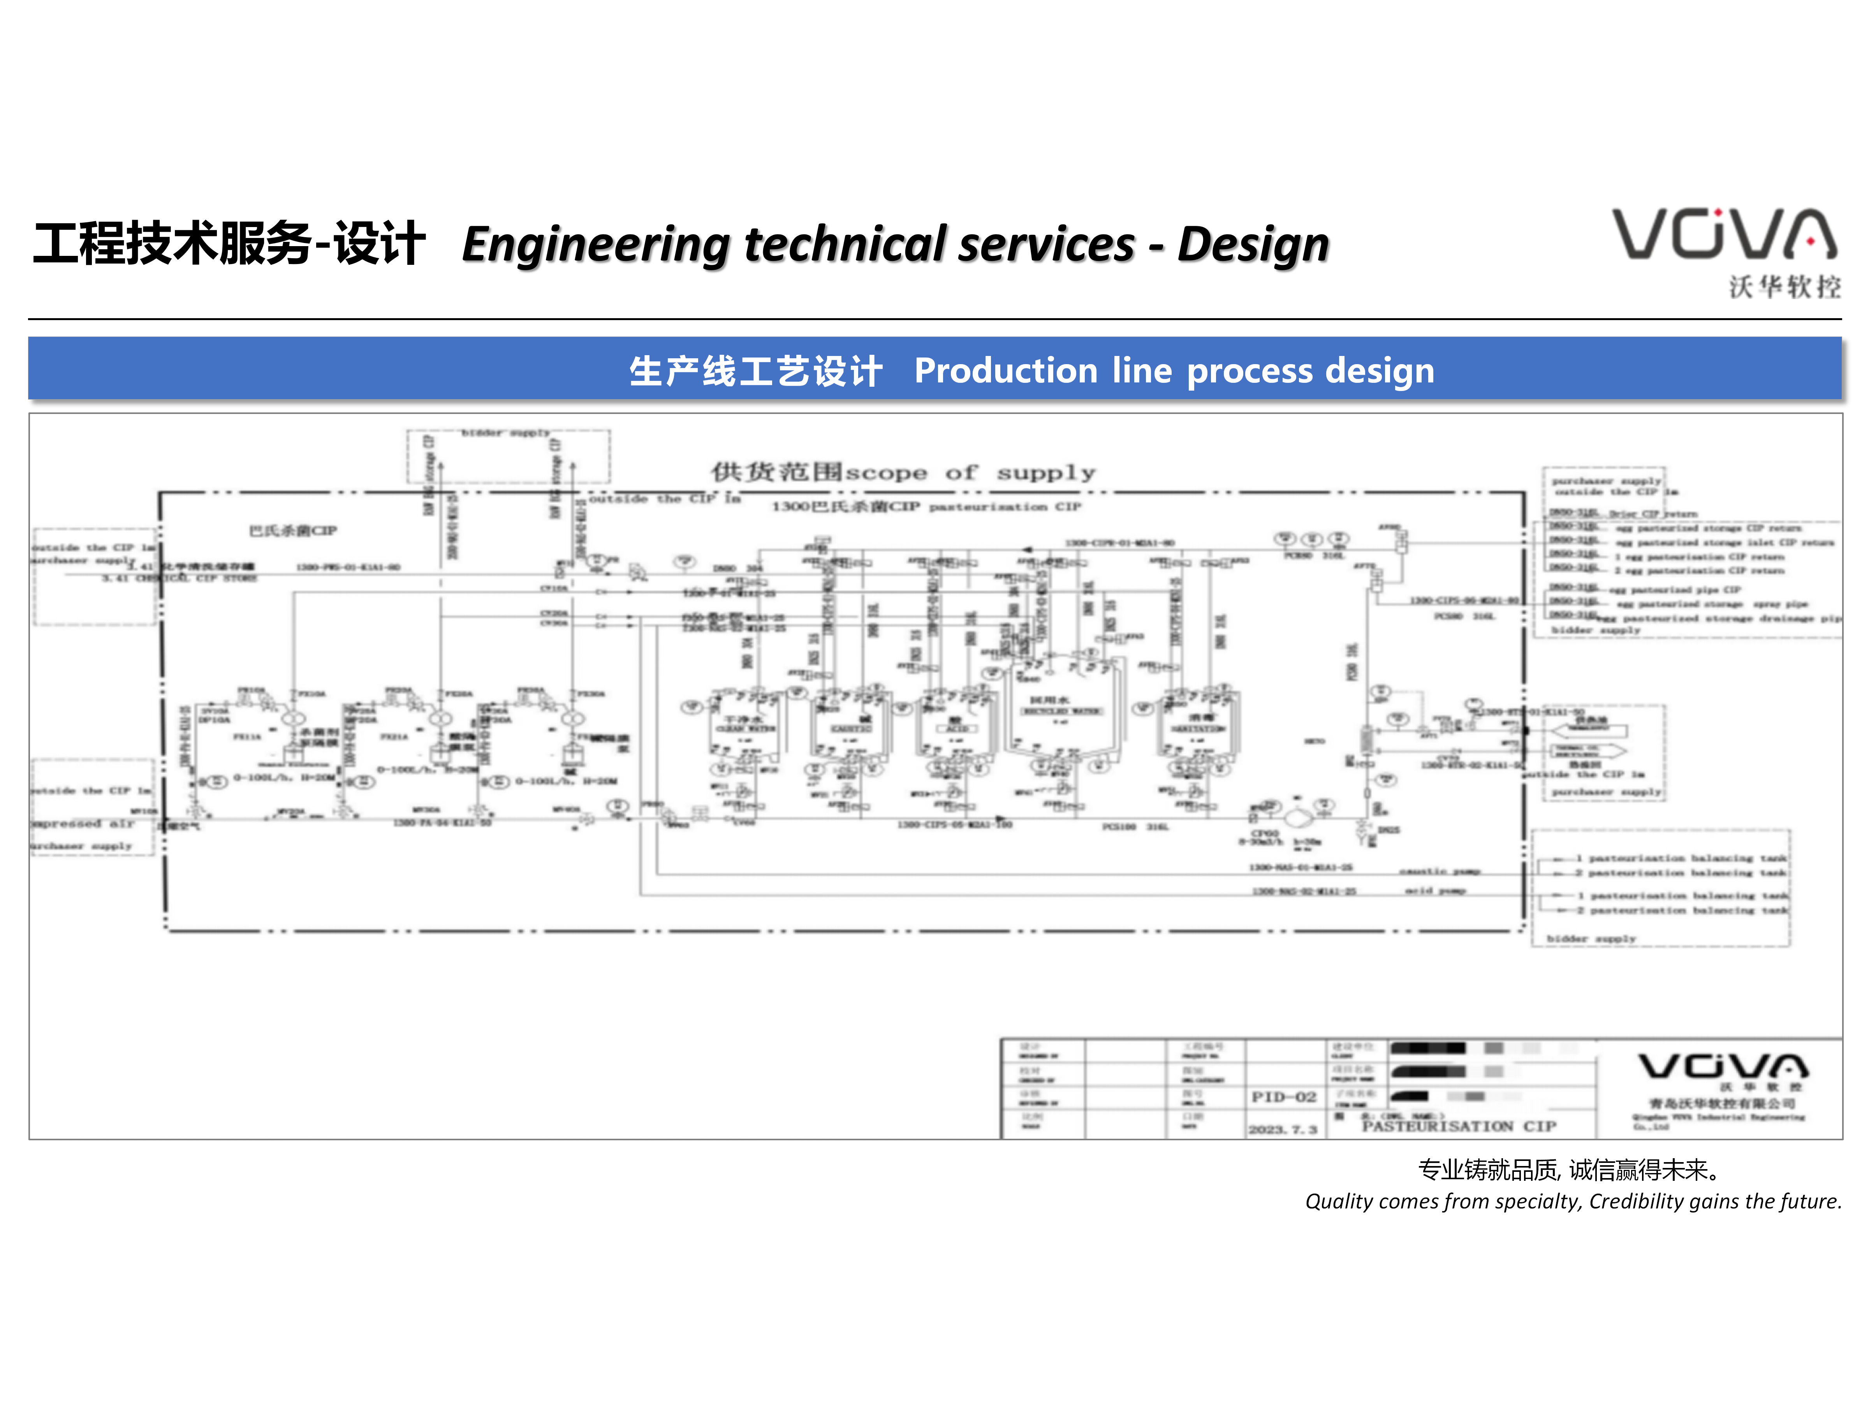The height and width of the screenshot is (1402, 1869).
Task: Click the '1300巴氏杀菌CIP pasteurization CIP' label
Action: 926,506
